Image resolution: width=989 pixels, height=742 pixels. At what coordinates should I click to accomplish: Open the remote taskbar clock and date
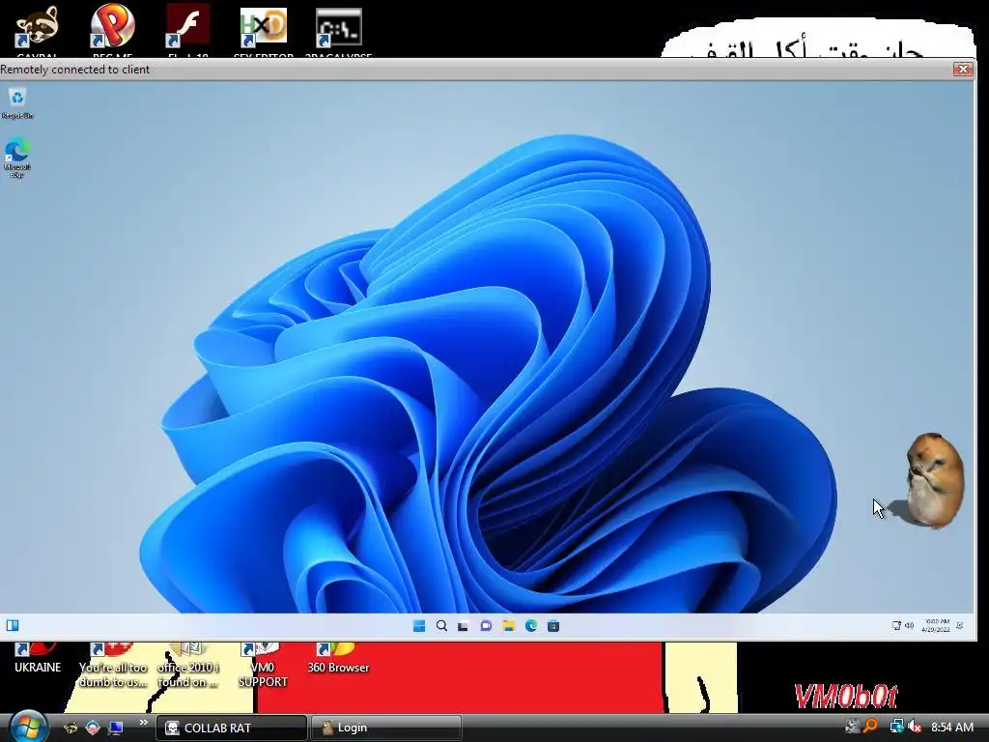(x=935, y=626)
